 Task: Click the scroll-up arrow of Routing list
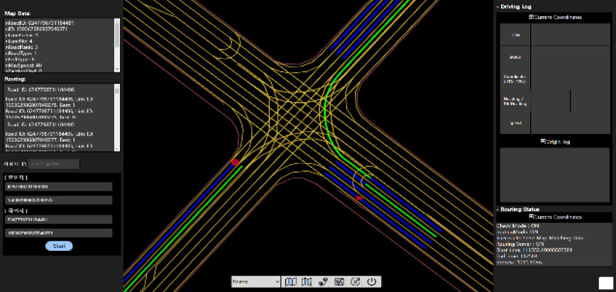click(x=117, y=86)
